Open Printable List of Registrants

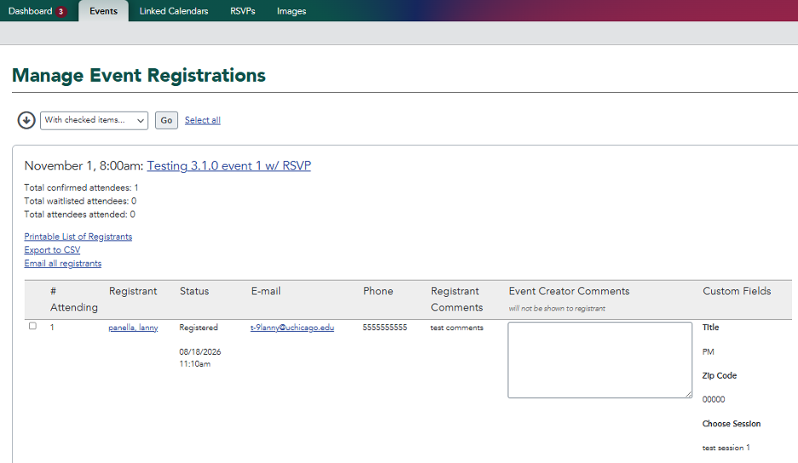[x=78, y=237]
